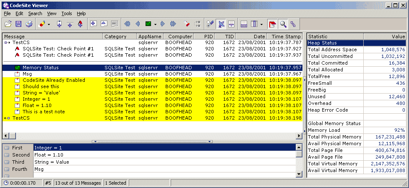
Task: Collapse the top TestCS tree node
Action: [x=7, y=42]
